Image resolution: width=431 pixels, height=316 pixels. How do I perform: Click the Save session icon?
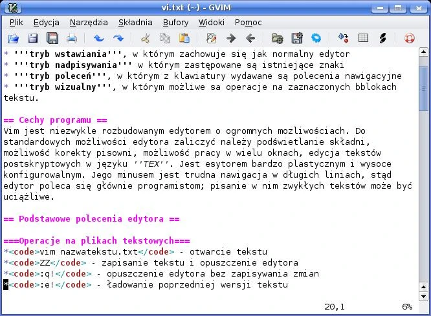click(297, 38)
